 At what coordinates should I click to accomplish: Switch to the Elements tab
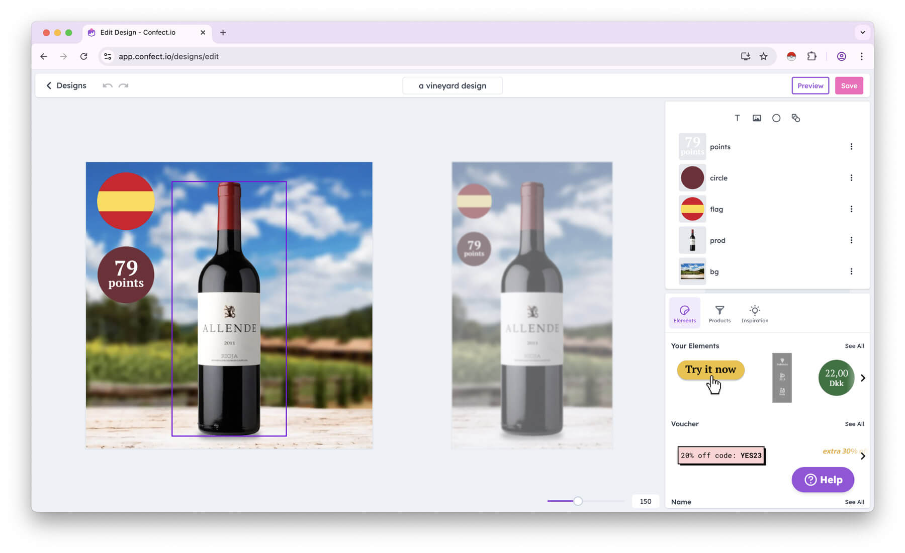click(684, 313)
